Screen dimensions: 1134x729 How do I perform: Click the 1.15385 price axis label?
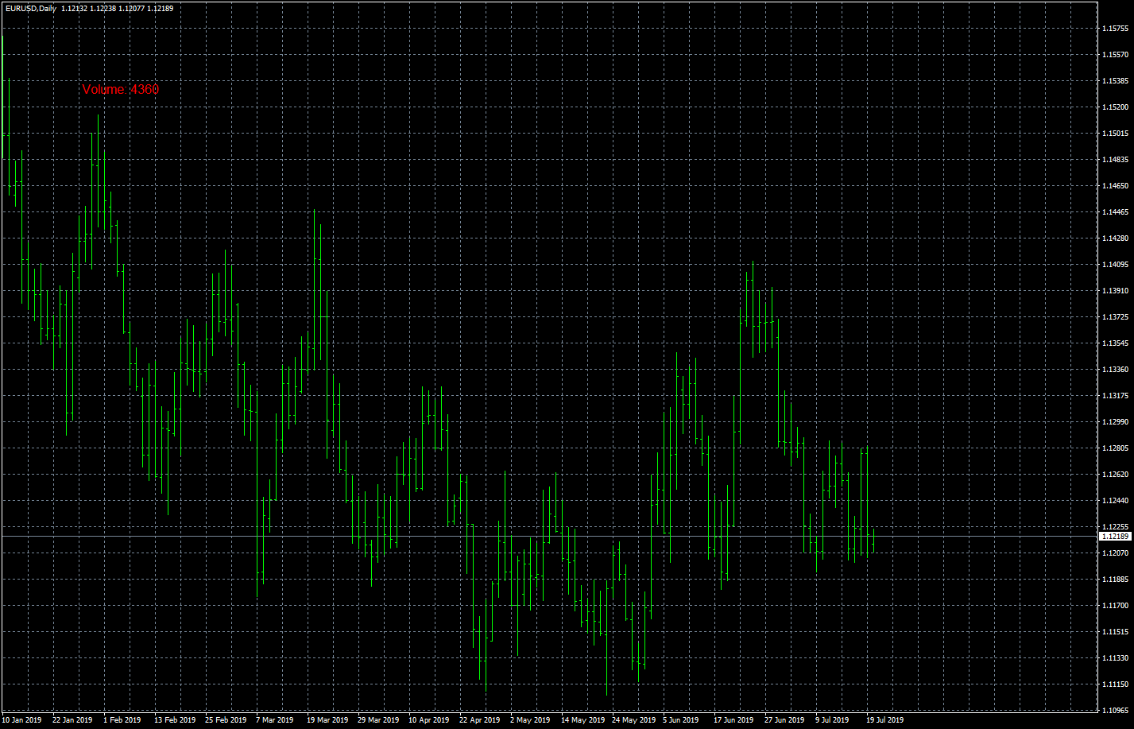[x=1115, y=81]
